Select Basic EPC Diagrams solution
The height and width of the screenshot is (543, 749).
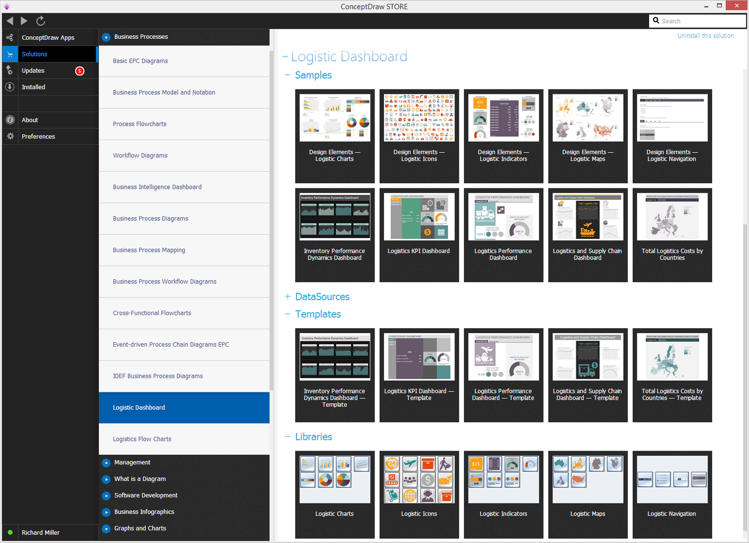tap(184, 61)
